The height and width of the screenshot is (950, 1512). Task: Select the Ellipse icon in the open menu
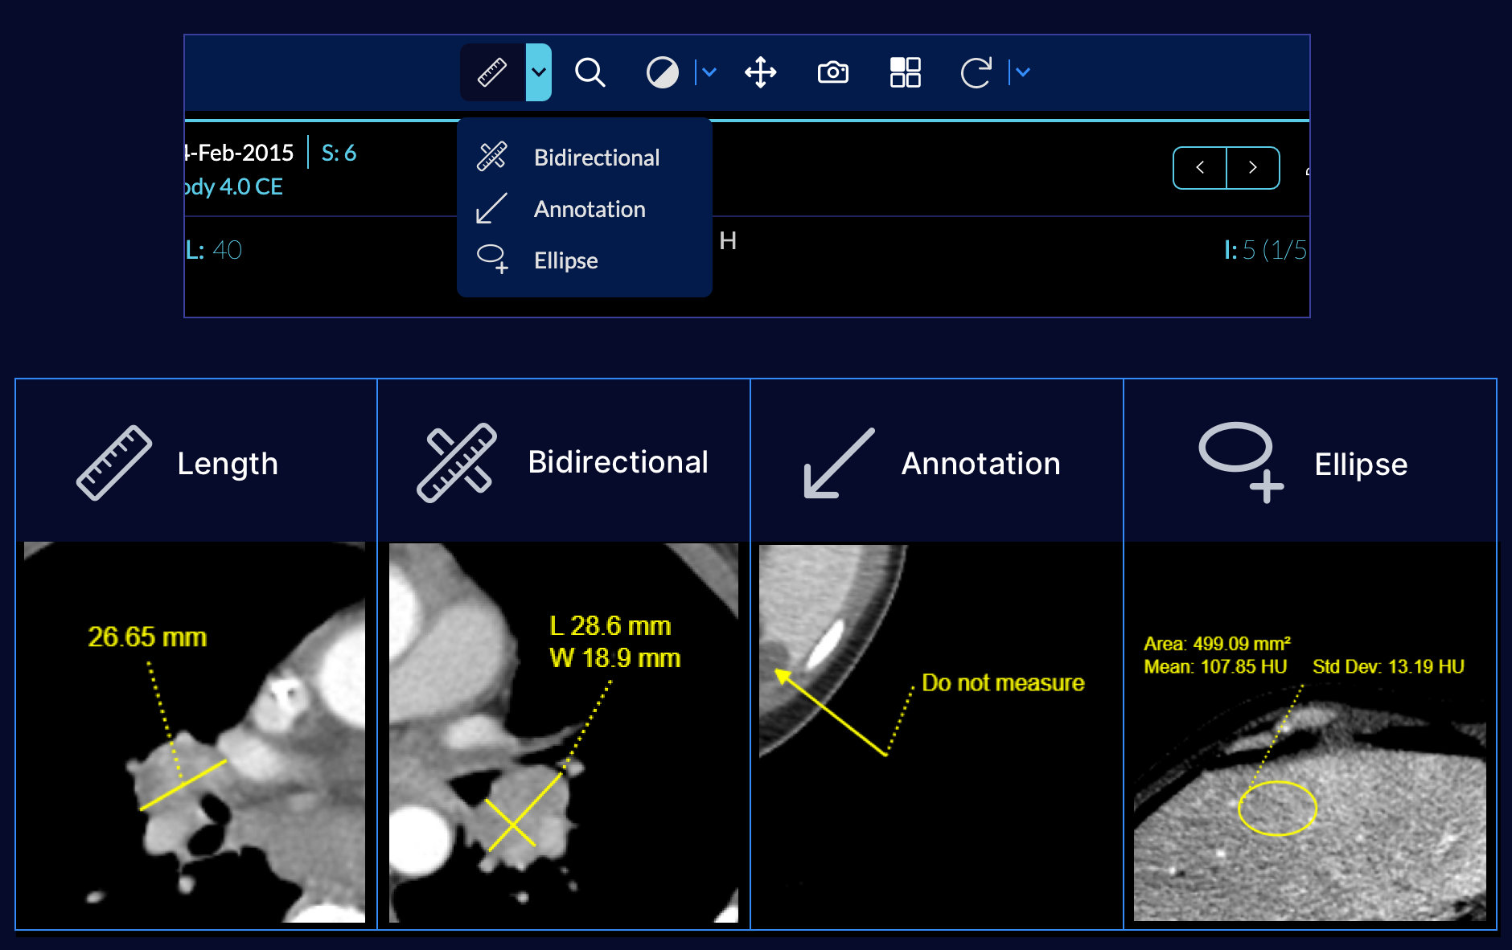tap(492, 260)
